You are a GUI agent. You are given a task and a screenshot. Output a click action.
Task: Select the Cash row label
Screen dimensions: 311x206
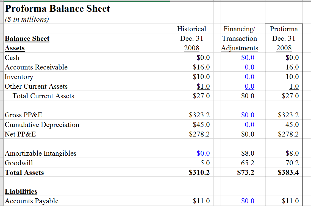pyautogui.click(x=12, y=57)
